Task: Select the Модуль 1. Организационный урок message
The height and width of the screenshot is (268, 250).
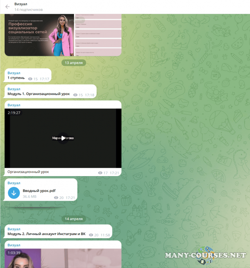Action: 39,94
